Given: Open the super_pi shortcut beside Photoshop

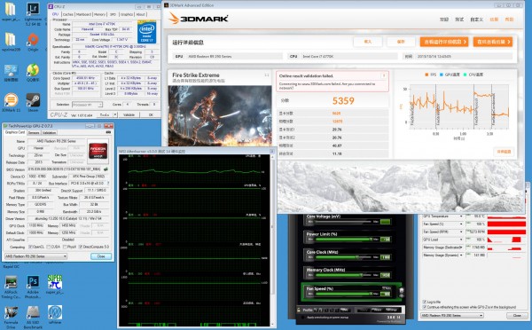Looking at the screenshot, I should click(55, 285).
